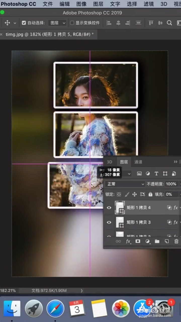The height and width of the screenshot is (322, 181).
Task: Open the search magnifier icon
Action: (x=169, y=23)
